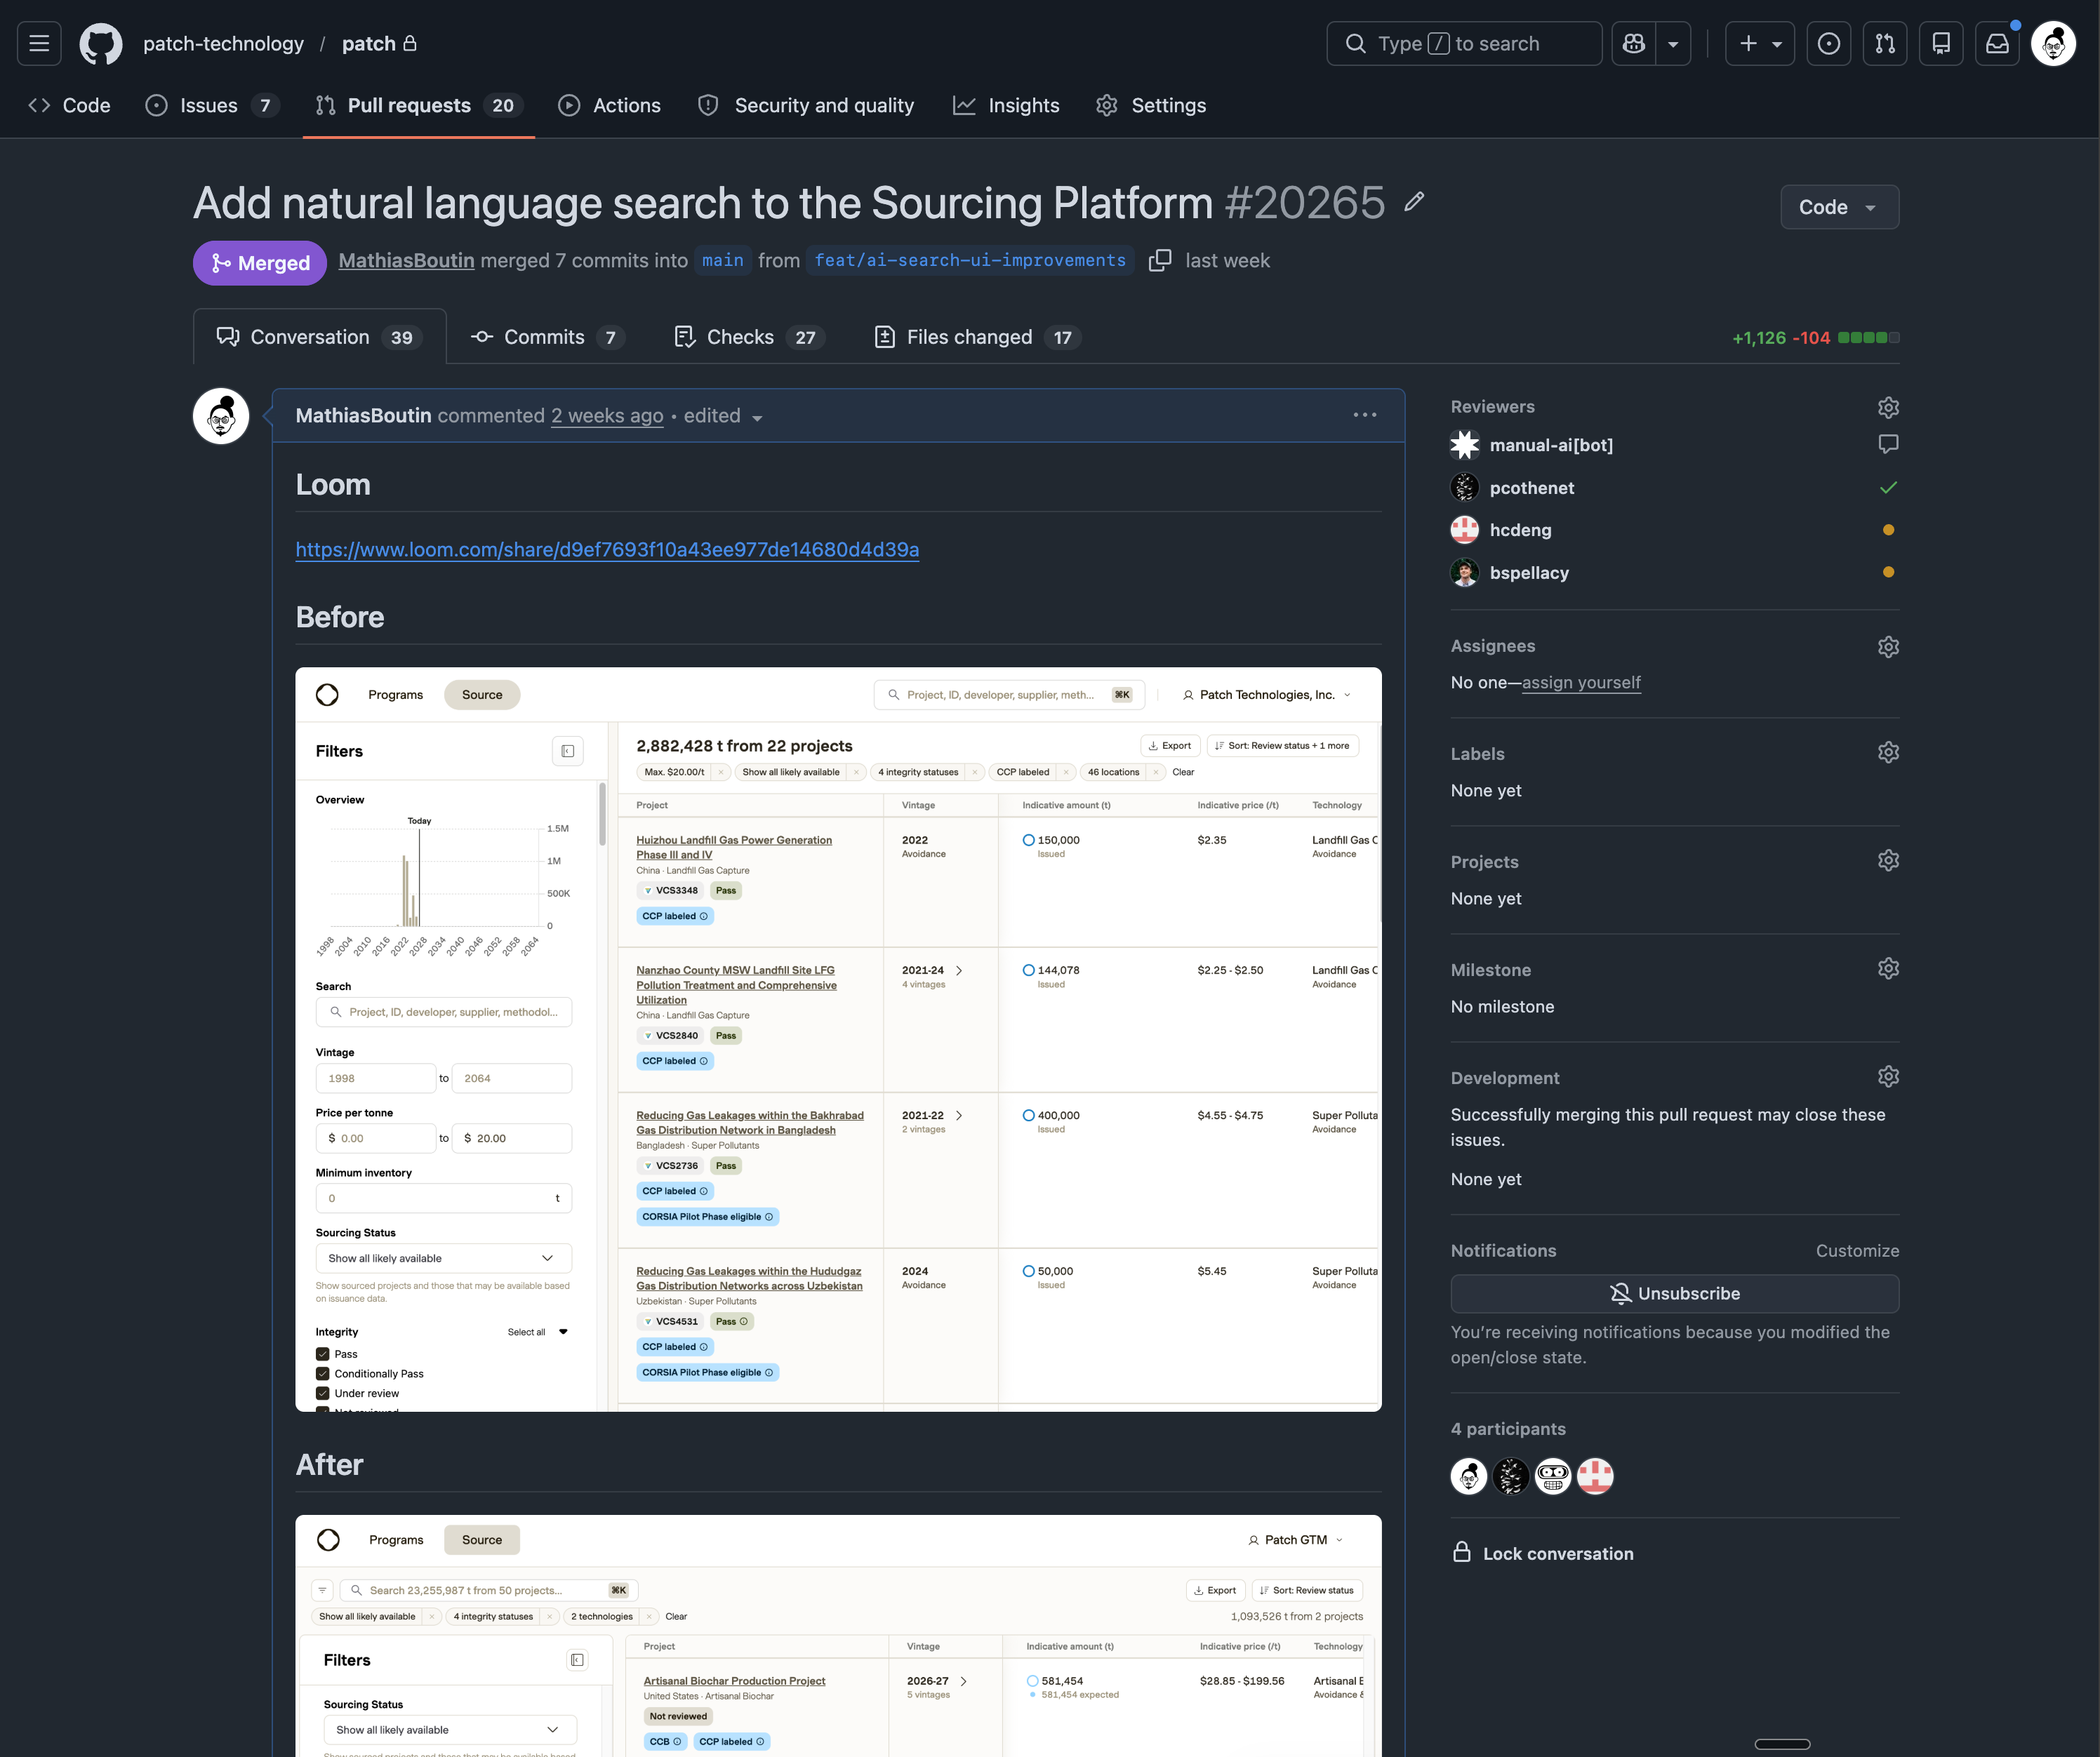Open Reviewers settings gear

click(x=1888, y=407)
